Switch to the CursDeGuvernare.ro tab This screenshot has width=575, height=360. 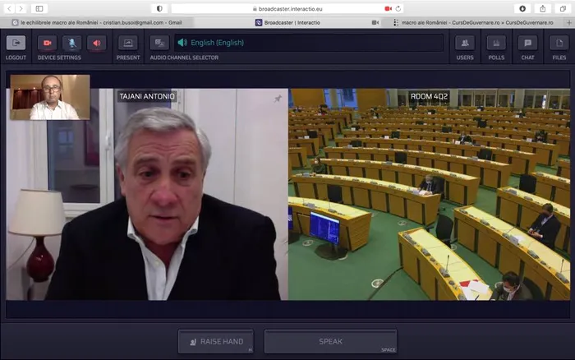[476, 22]
